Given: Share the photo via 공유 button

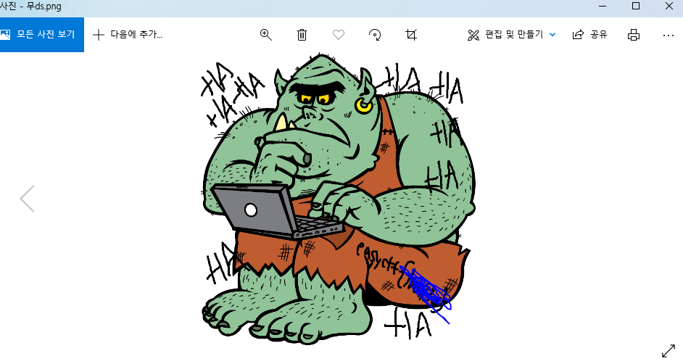Looking at the screenshot, I should (589, 35).
